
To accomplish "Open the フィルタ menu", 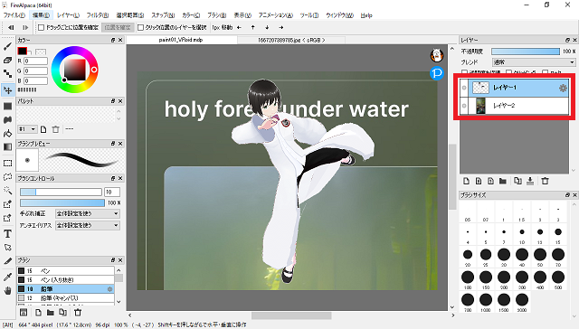I will pos(98,15).
